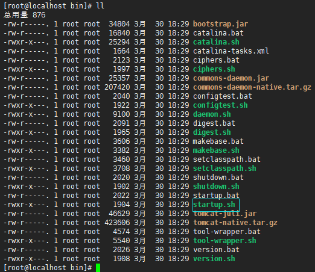
Task: Select the shutdown.bat file name
Action: click(x=218, y=178)
